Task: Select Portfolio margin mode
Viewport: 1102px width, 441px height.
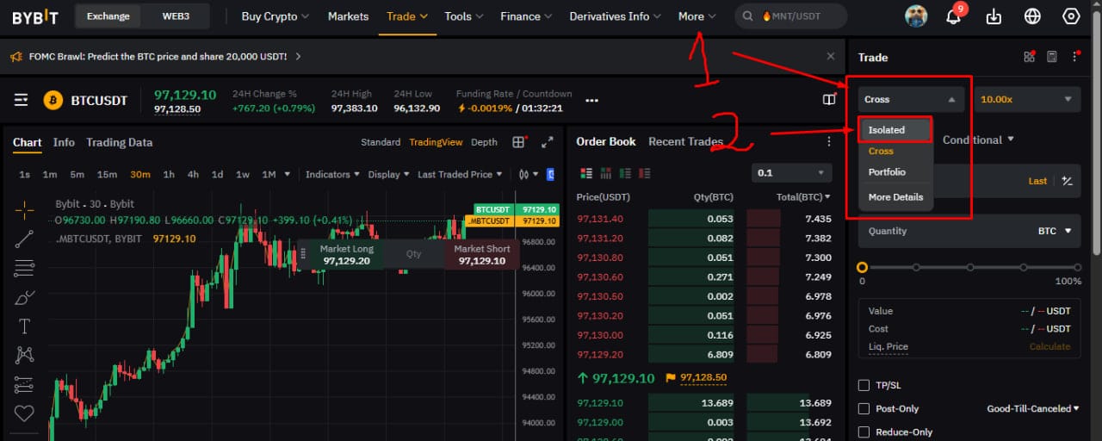Action: (x=887, y=172)
